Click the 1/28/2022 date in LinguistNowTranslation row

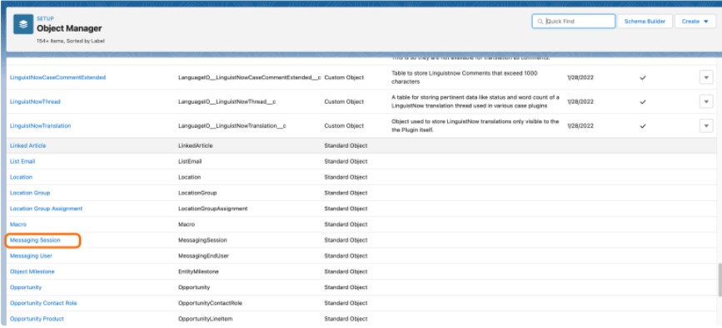(x=580, y=125)
